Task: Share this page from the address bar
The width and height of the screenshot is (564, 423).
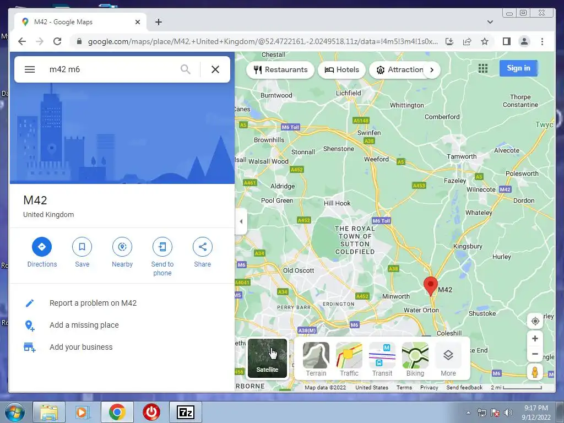Action: [x=467, y=41]
